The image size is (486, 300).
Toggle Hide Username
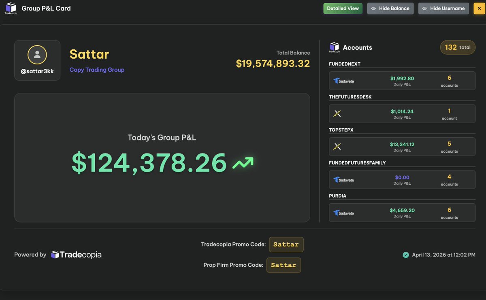point(443,9)
